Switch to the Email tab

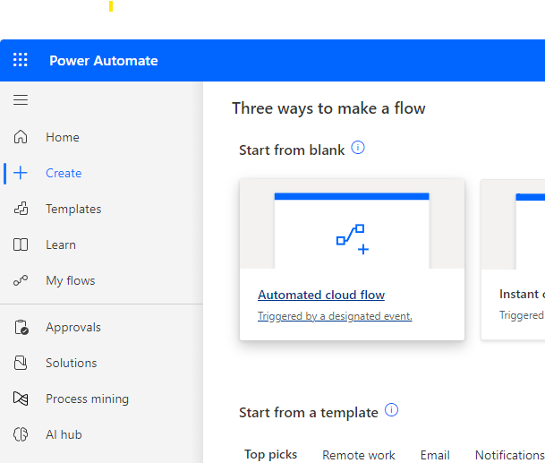click(435, 455)
